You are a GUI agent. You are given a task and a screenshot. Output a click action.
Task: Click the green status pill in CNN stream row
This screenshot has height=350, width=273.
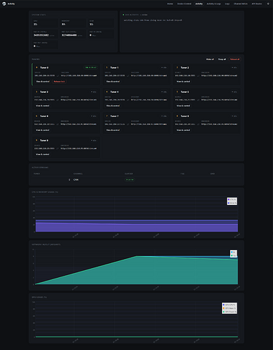pos(129,180)
